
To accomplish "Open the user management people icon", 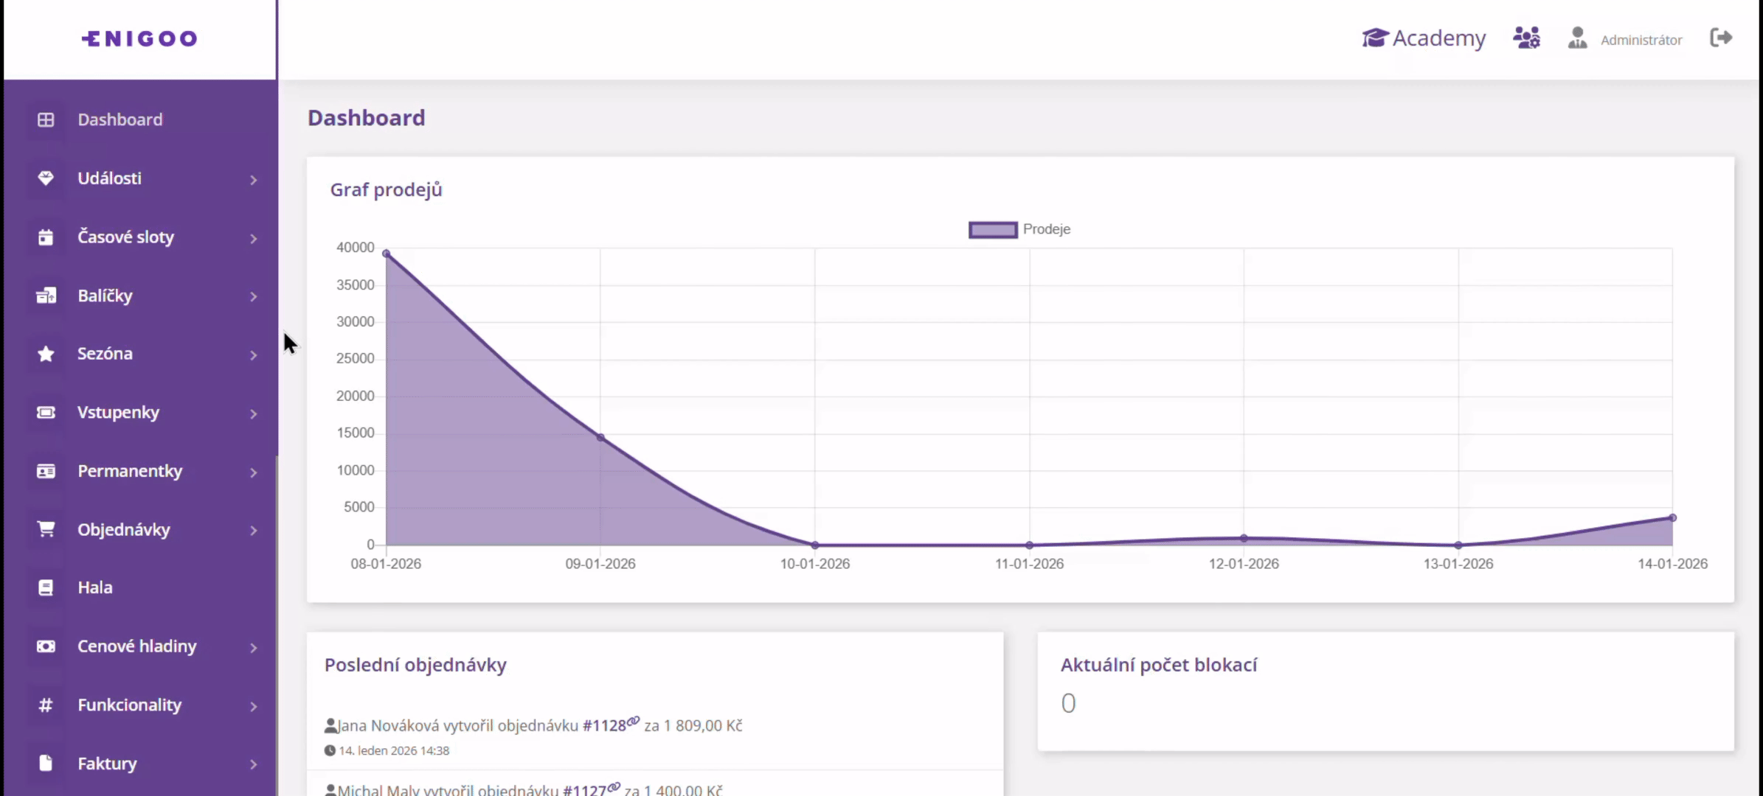I will (x=1526, y=38).
